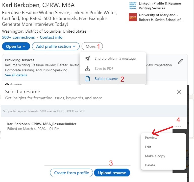Open University of Maryland Smith School link
This screenshot has height=182, width=194.
(161, 17)
